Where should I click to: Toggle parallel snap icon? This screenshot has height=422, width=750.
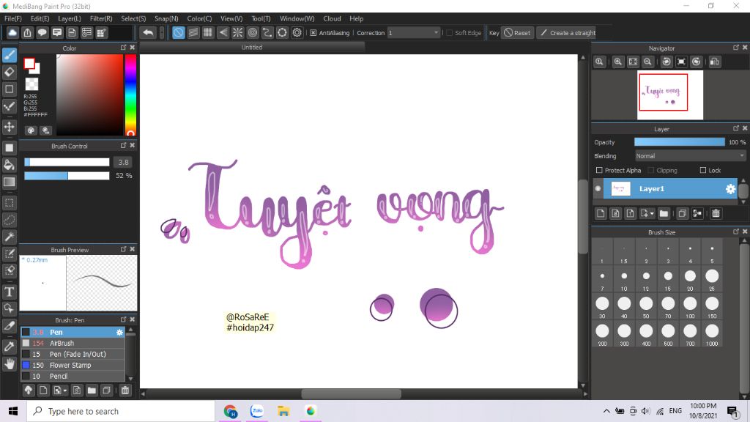193,32
